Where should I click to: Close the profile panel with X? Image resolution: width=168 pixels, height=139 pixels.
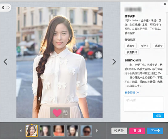tap(165, 4)
